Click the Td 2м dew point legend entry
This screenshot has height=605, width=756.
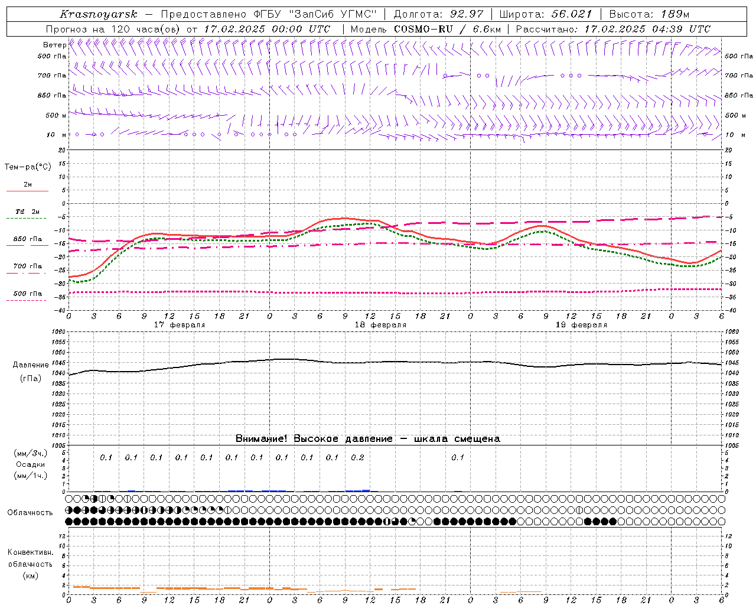point(27,212)
